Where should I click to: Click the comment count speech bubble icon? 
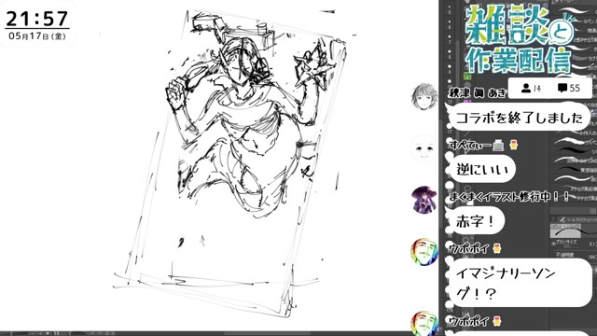click(562, 89)
